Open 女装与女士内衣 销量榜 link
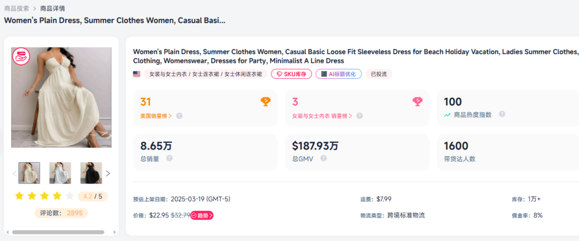The width and height of the screenshot is (579, 241). tap(322, 115)
